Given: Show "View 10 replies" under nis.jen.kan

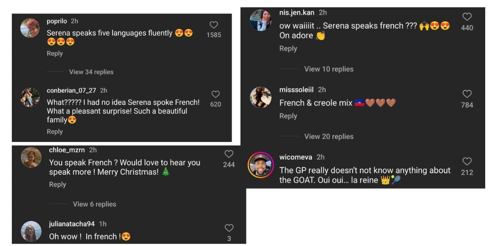Looking at the screenshot, I should point(329,69).
